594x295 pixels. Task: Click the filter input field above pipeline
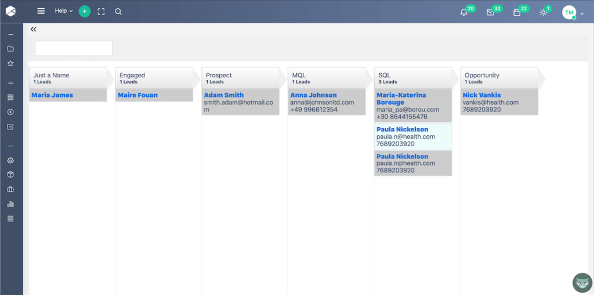(74, 48)
